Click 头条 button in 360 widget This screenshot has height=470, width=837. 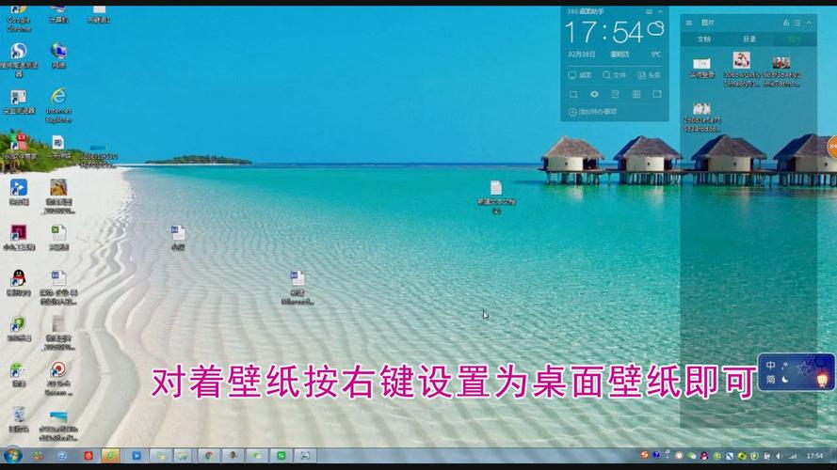pos(649,75)
